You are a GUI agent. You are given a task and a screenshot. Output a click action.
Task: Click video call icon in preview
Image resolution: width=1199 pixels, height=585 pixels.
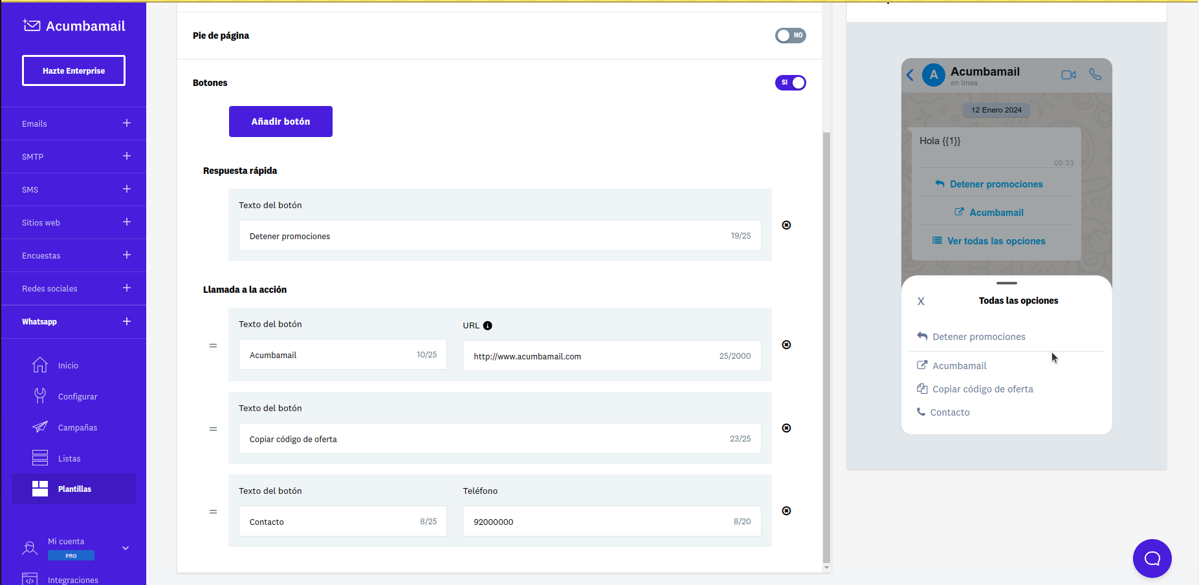pyautogui.click(x=1068, y=75)
